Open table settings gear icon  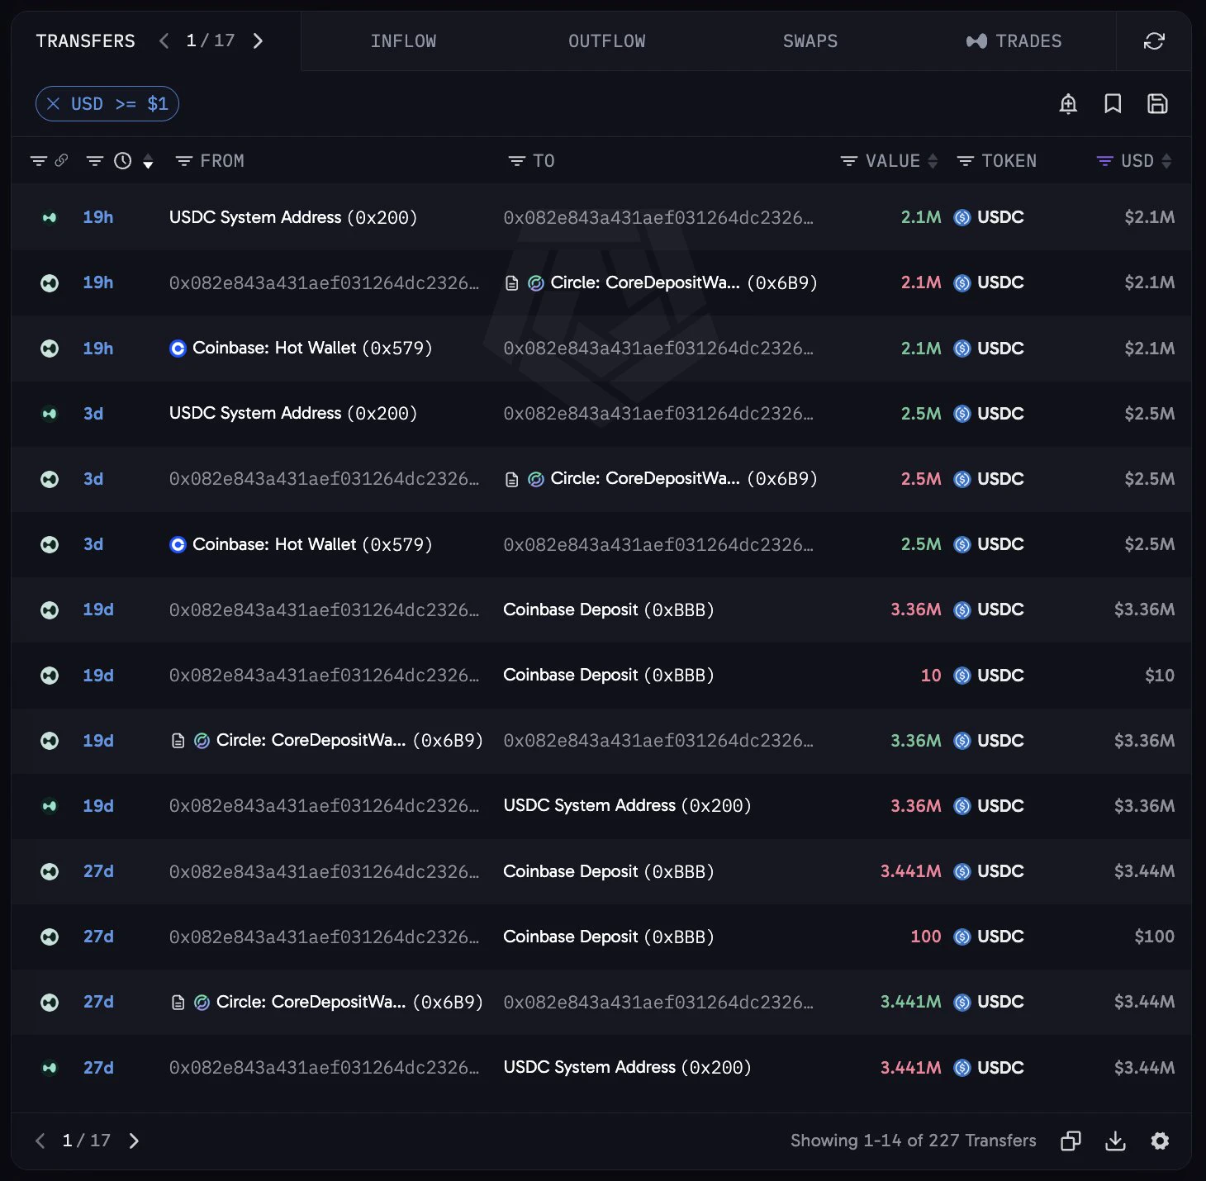pos(1160,1141)
